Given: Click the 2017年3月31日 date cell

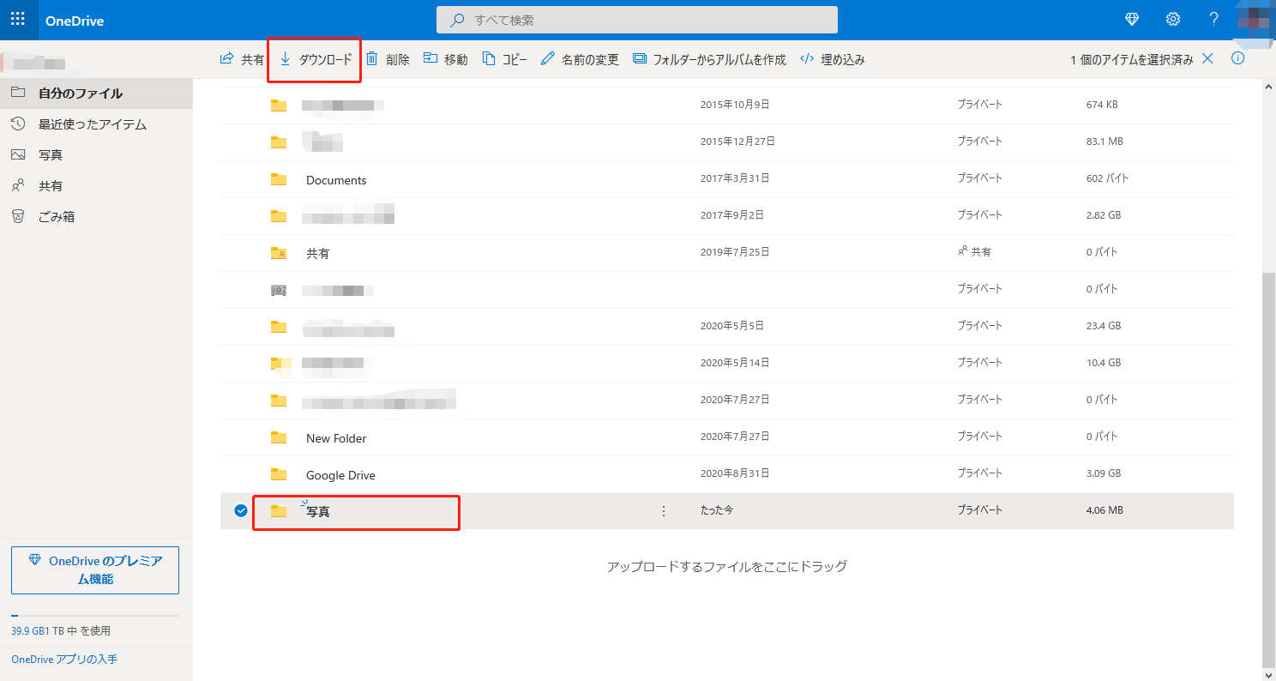Looking at the screenshot, I should (x=735, y=178).
